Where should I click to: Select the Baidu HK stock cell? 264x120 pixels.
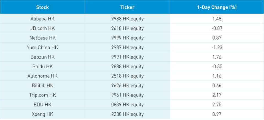(42, 66)
